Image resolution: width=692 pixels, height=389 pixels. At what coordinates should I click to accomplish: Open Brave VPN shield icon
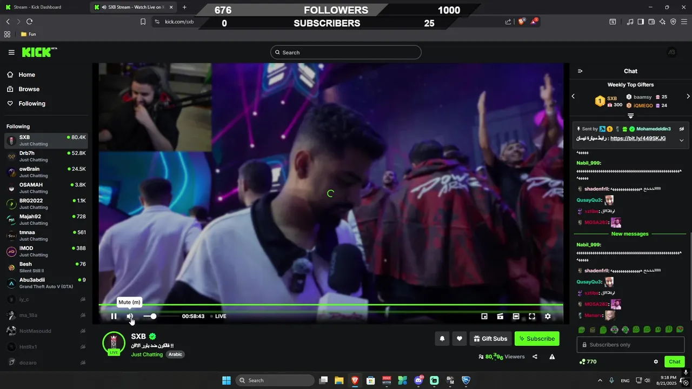pos(673,22)
